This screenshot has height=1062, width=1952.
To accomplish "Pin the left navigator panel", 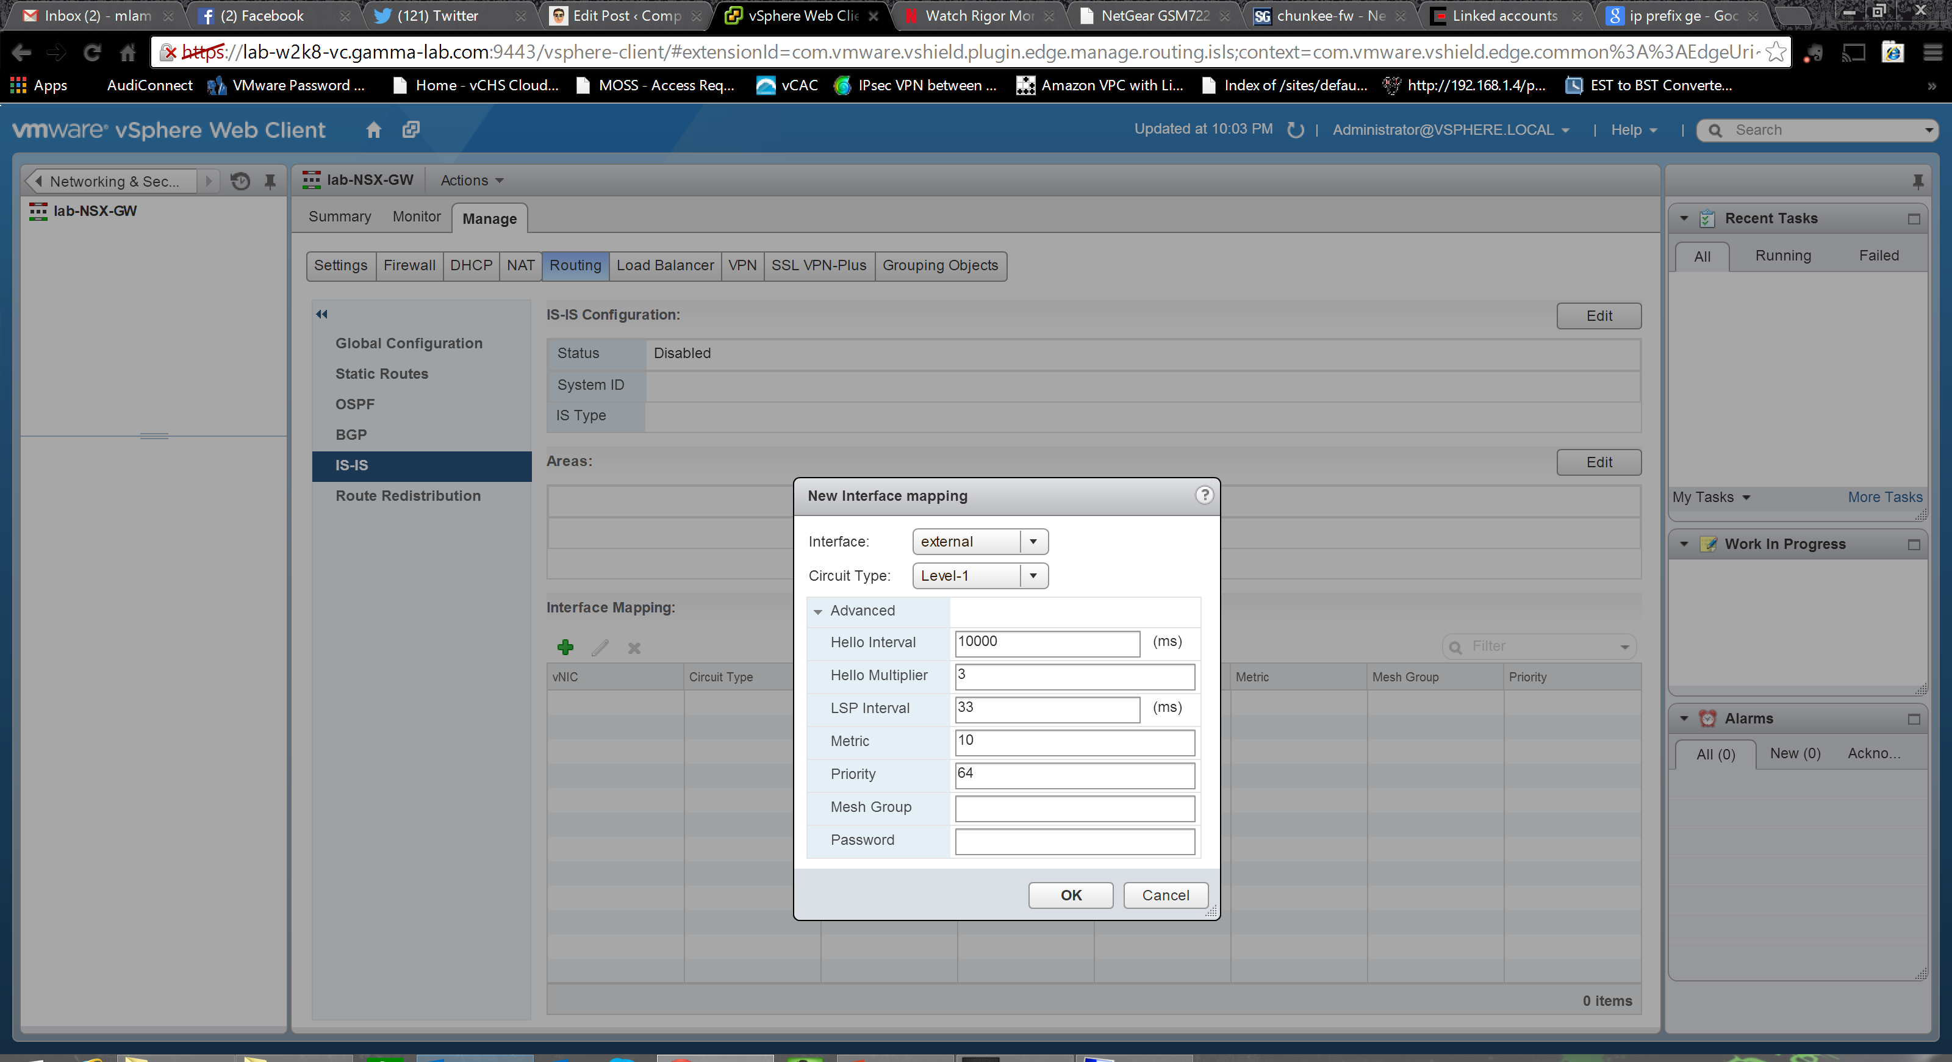I will tap(270, 181).
